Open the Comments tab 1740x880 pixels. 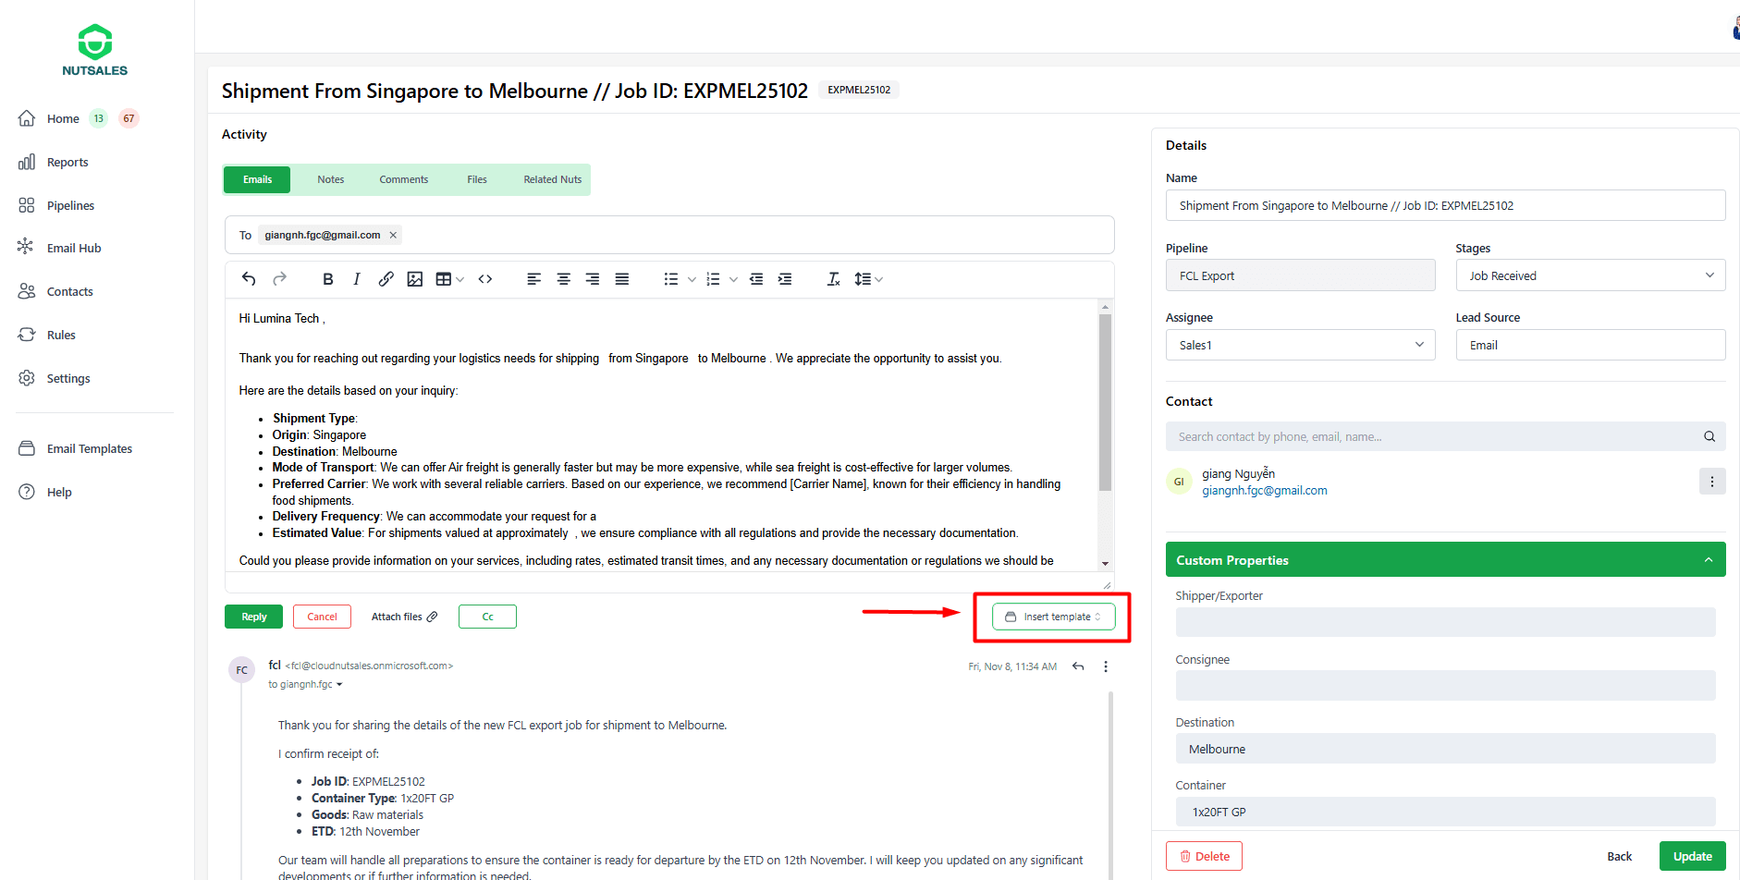point(403,179)
